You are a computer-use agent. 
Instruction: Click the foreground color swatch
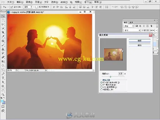tap(2, 101)
